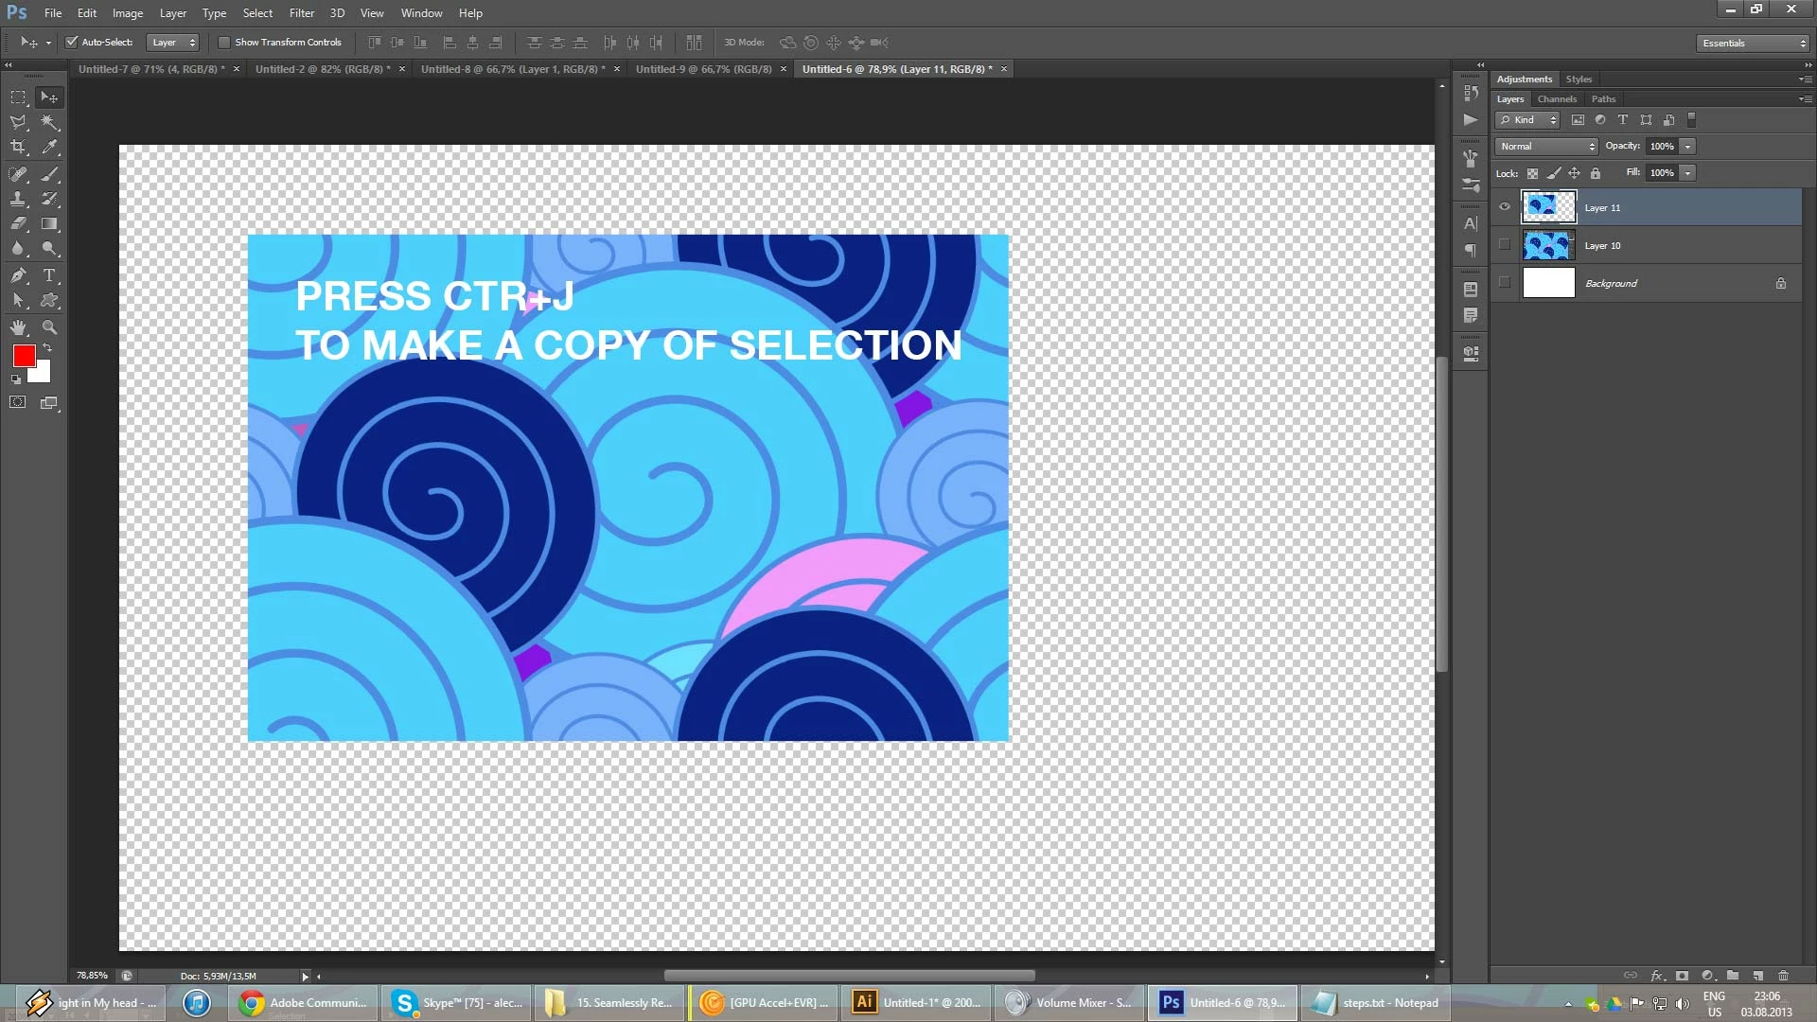
Task: Click the delete layer trash icon
Action: [x=1783, y=976]
